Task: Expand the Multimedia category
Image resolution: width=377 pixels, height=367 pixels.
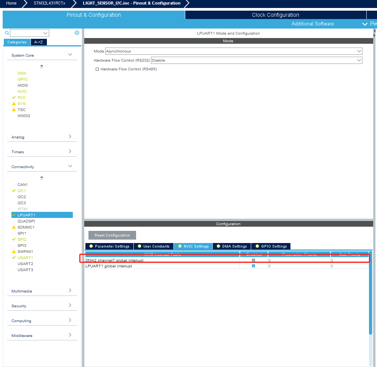Action: pos(70,290)
